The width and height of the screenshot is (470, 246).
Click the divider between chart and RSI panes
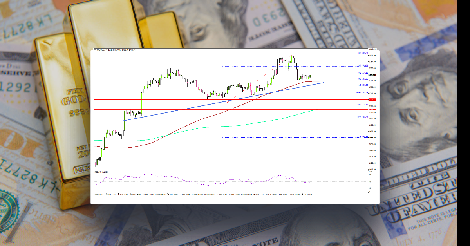coord(235,170)
